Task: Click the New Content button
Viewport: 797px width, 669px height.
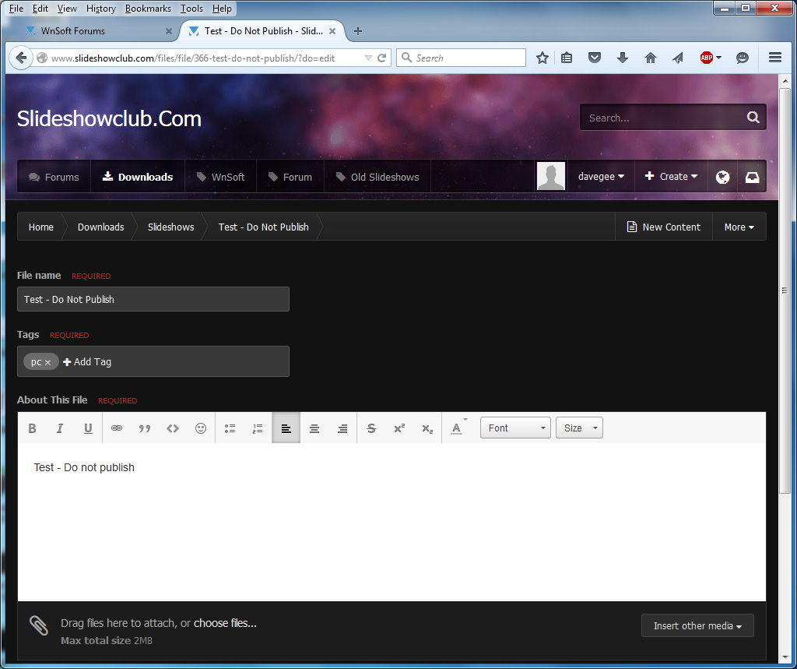Action: (x=663, y=227)
